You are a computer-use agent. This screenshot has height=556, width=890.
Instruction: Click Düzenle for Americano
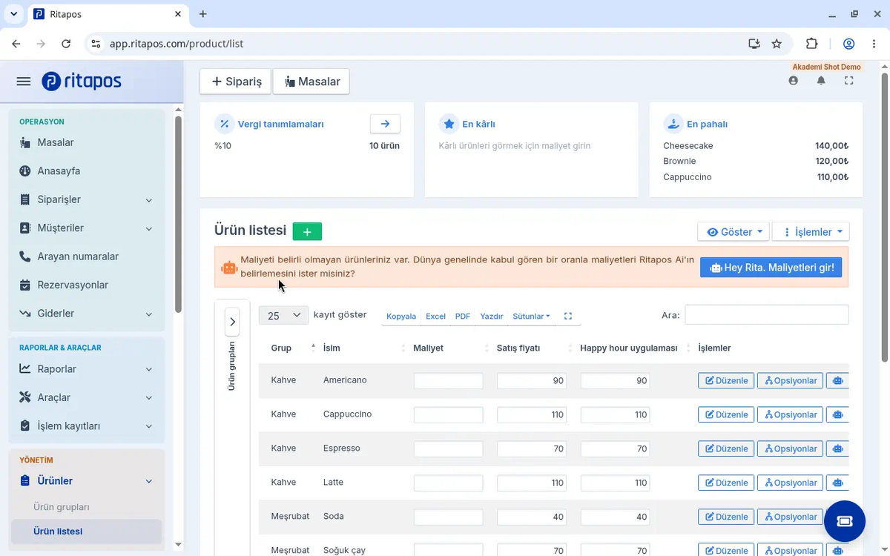click(726, 381)
